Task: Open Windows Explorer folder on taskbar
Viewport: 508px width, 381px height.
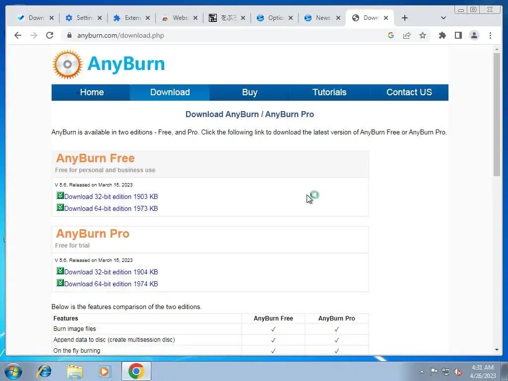Action: pyautogui.click(x=75, y=371)
